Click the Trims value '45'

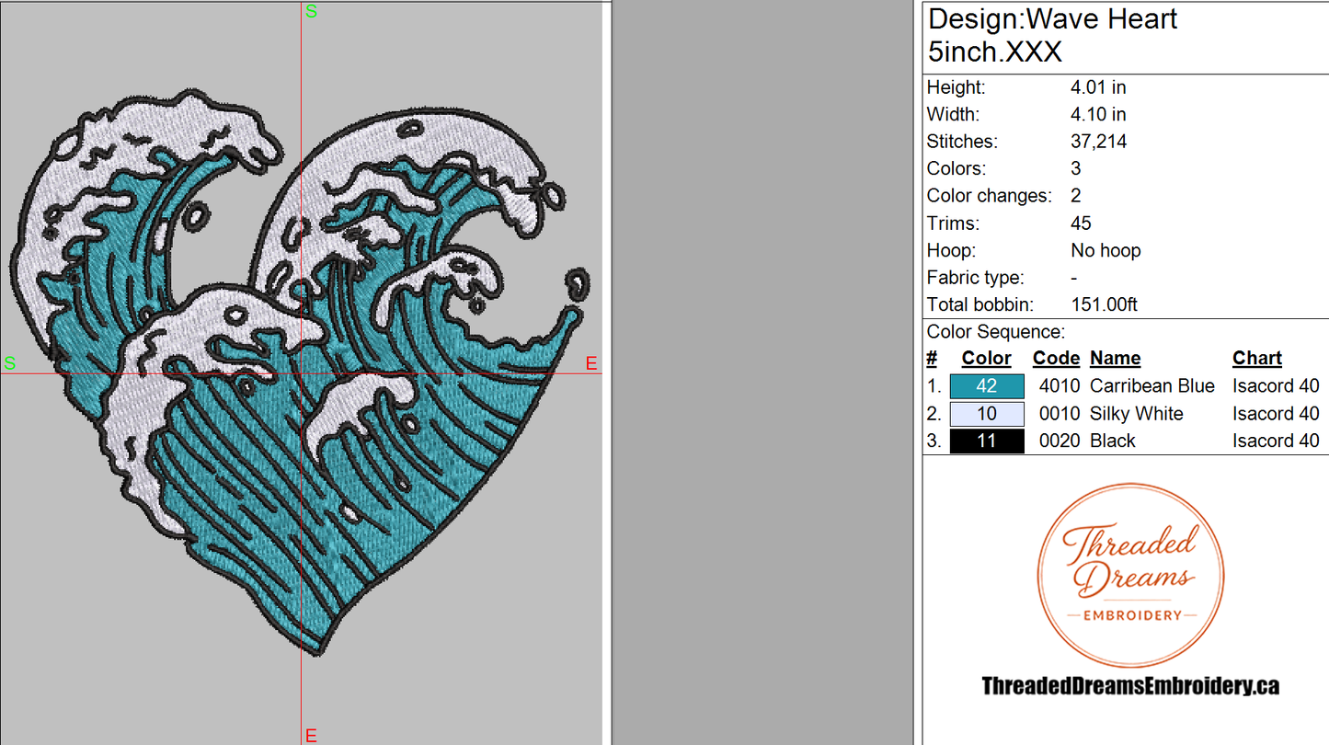click(x=1081, y=223)
